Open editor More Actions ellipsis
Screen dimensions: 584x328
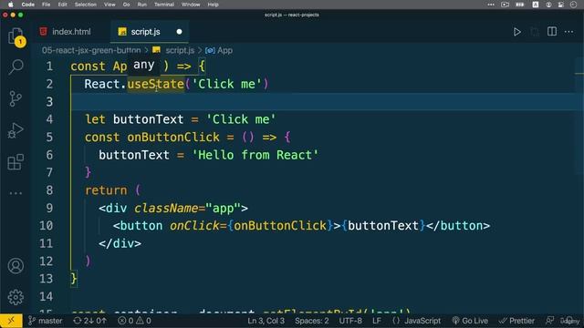tap(568, 32)
